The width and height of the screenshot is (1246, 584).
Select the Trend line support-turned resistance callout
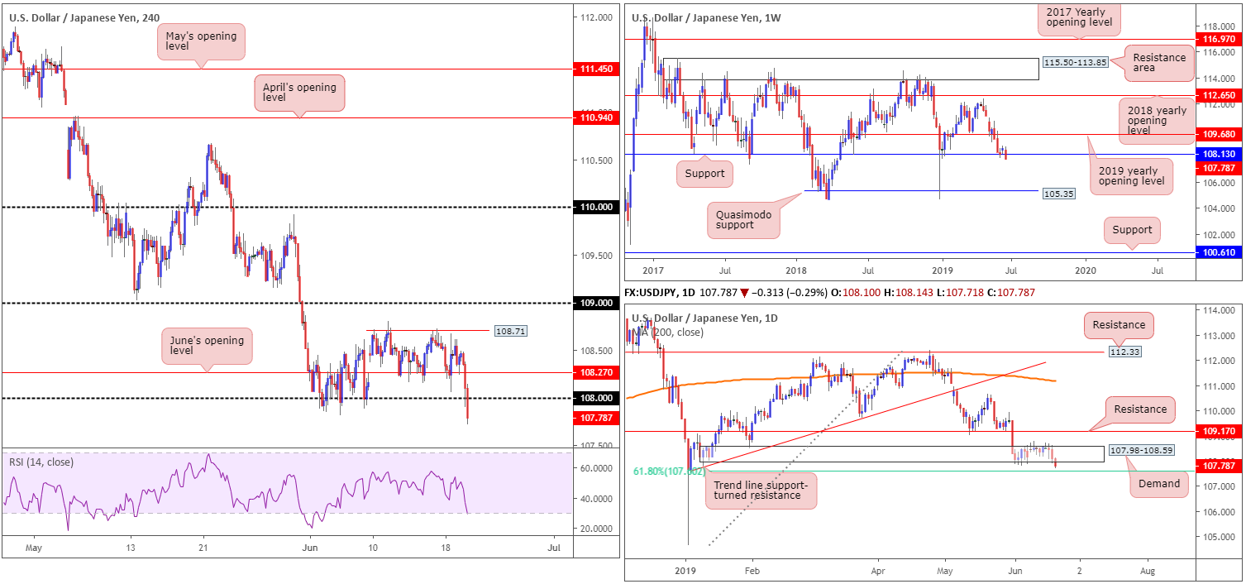coord(760,490)
